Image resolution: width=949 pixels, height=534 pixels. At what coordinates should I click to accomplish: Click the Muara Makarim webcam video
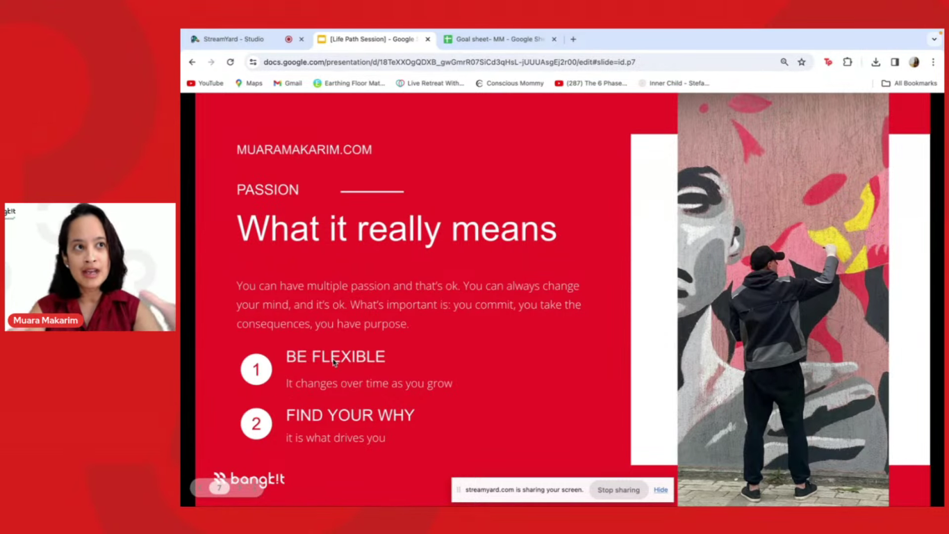pyautogui.click(x=90, y=267)
